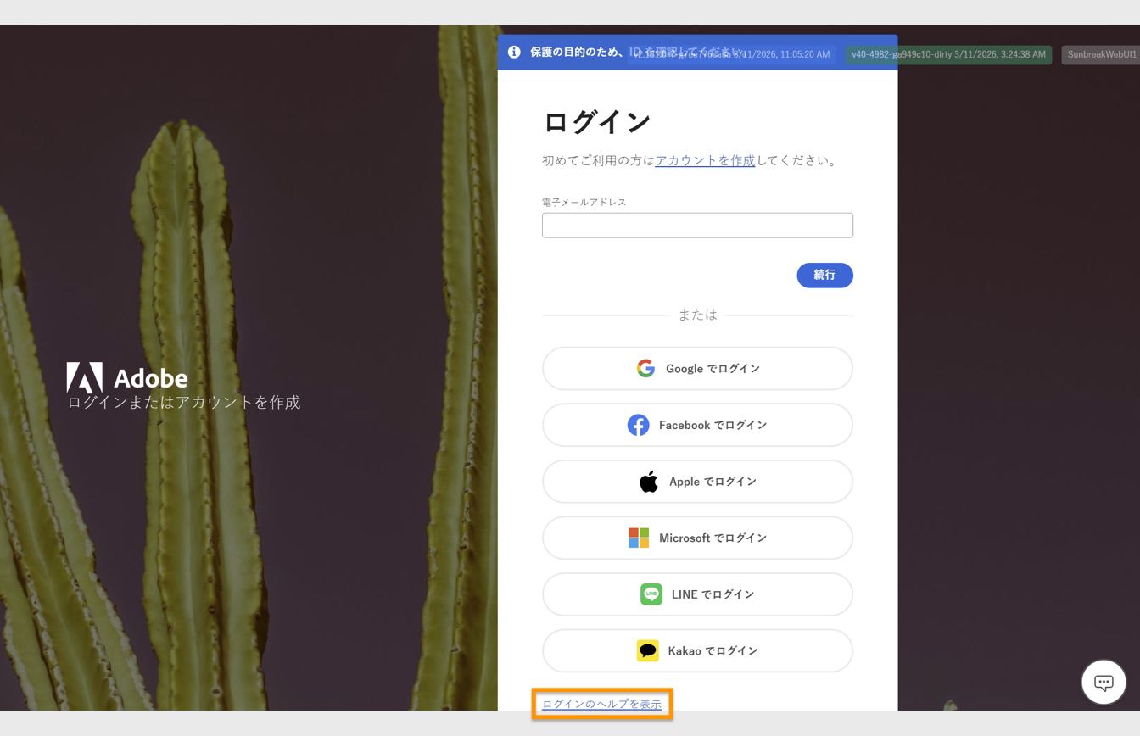This screenshot has height=736, width=1140.
Task: Sign in with Facebook でログイン
Action: (x=697, y=425)
